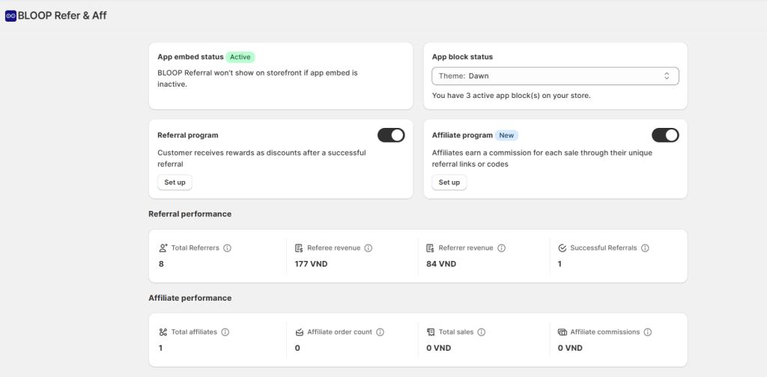Click the Referrer revenue receipt icon
The height and width of the screenshot is (377, 767).
[430, 248]
